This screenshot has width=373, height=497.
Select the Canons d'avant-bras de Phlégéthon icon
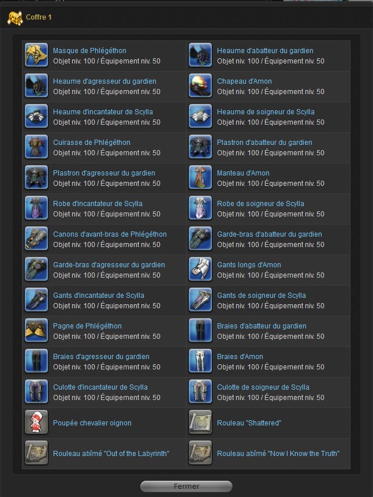pyautogui.click(x=36, y=238)
